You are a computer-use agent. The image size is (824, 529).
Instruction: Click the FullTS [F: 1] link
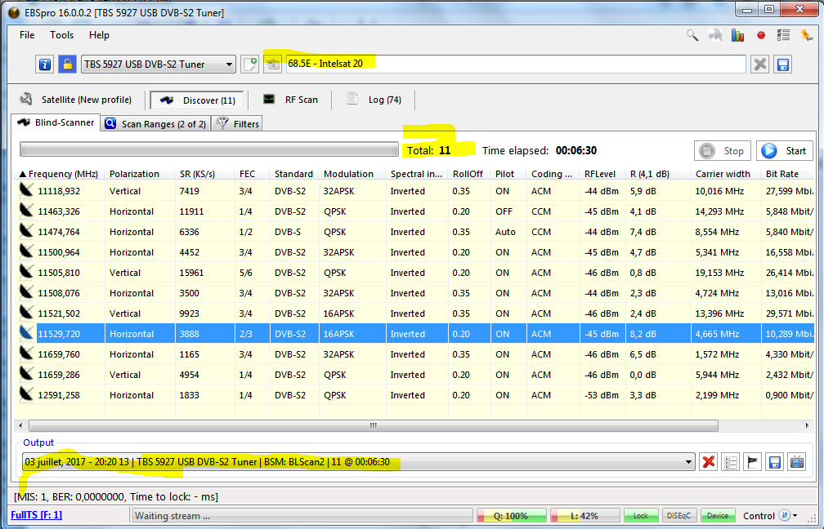coord(35,515)
